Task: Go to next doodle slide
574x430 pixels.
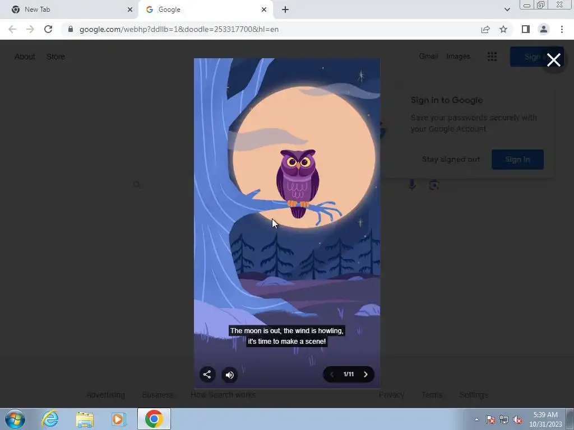Action: (x=365, y=374)
